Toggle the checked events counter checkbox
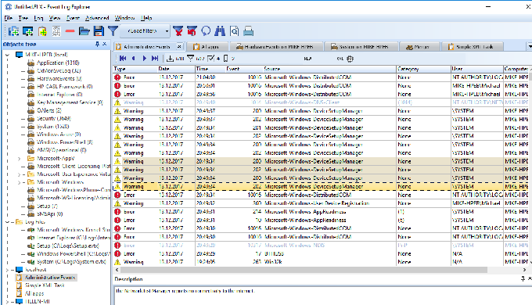Image resolution: width=532 pixels, height=305 pixels. (x=210, y=59)
